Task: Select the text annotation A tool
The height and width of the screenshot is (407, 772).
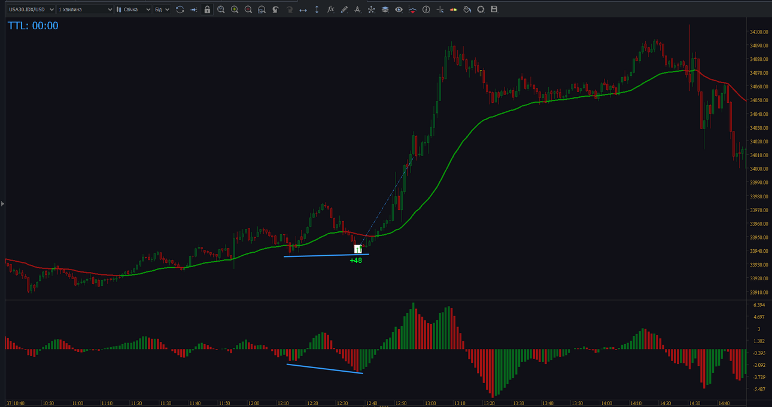Action: point(358,10)
